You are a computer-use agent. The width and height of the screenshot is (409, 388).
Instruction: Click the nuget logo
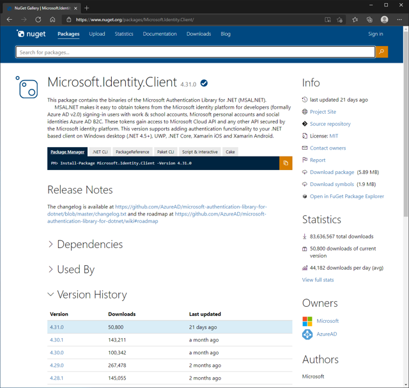click(x=31, y=34)
